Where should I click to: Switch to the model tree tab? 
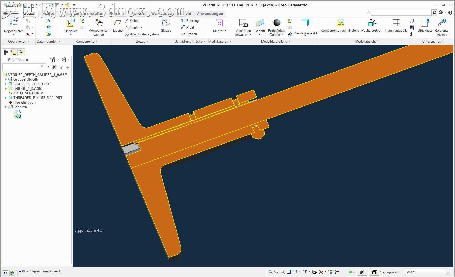[x=6, y=52]
